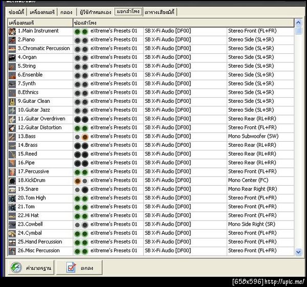Toggle speaker indicator in Snare row
This screenshot has height=287, width=307.
81,189
